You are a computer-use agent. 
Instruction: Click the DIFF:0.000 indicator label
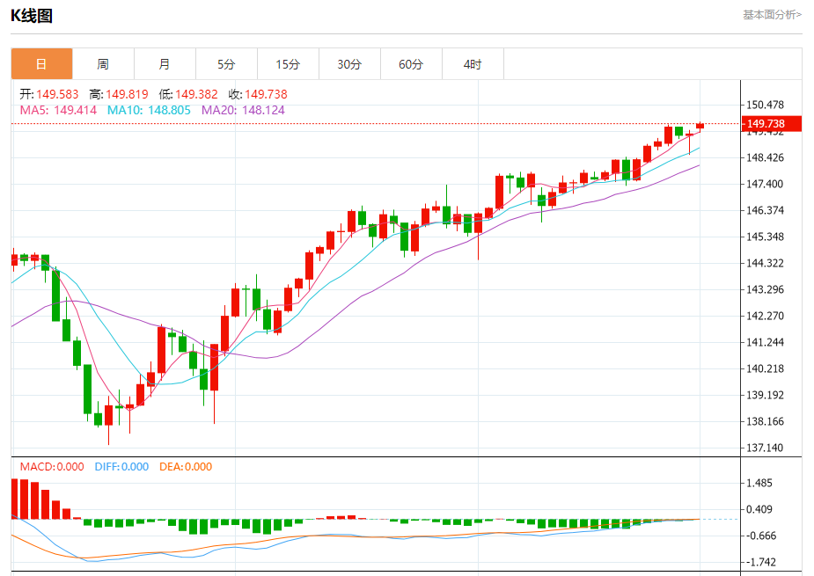click(x=121, y=466)
